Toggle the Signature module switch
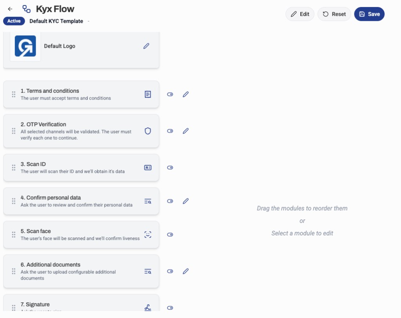The width and height of the screenshot is (401, 318). (170, 308)
